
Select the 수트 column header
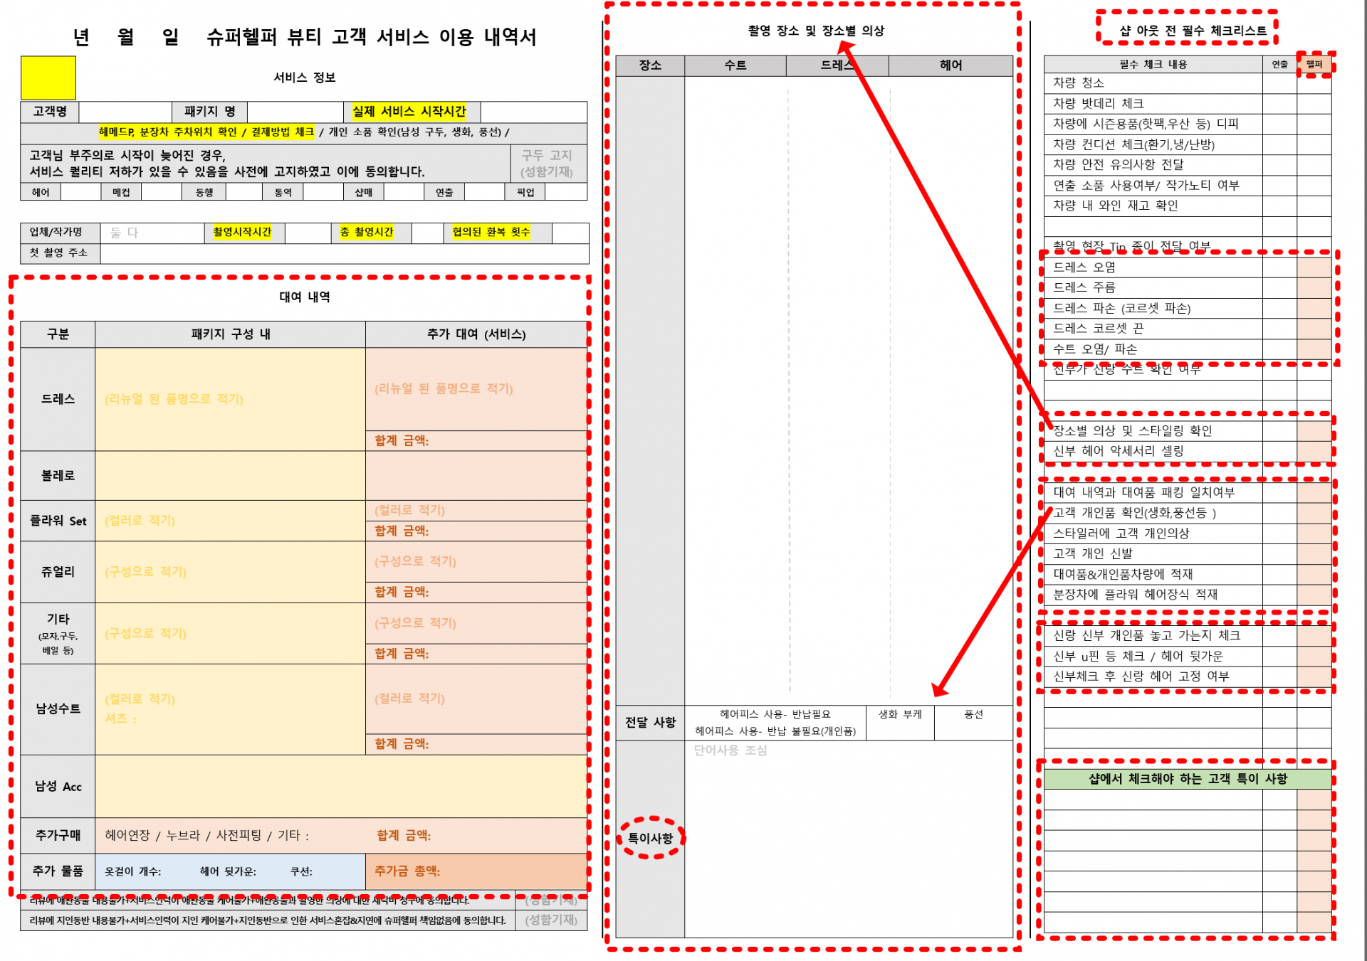coord(735,65)
